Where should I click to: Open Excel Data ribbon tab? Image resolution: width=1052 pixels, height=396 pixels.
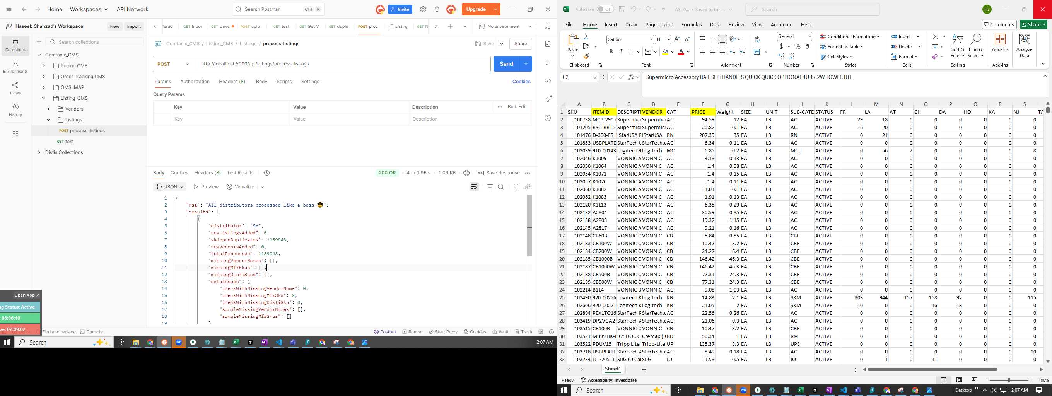715,24
